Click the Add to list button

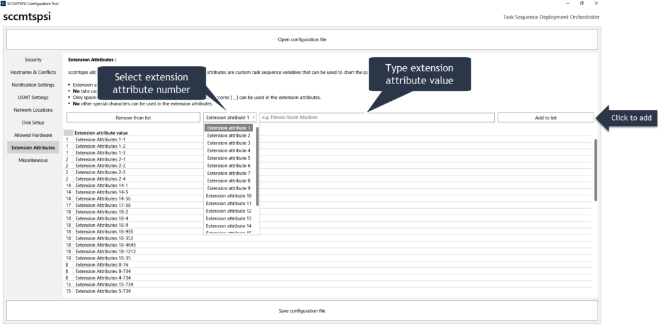pos(545,118)
